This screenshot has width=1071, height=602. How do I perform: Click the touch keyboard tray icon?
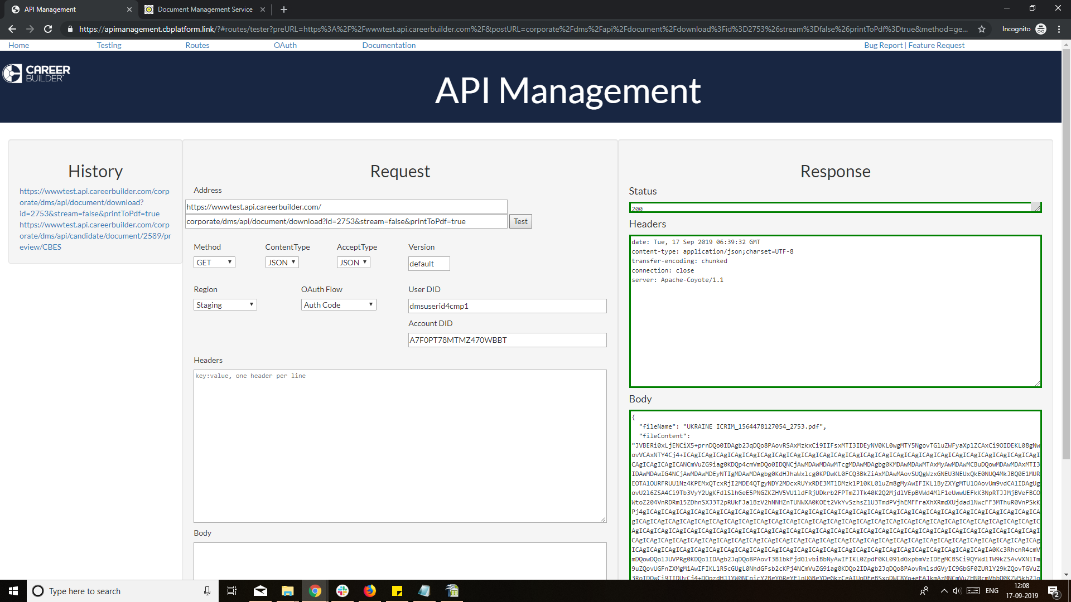(973, 591)
